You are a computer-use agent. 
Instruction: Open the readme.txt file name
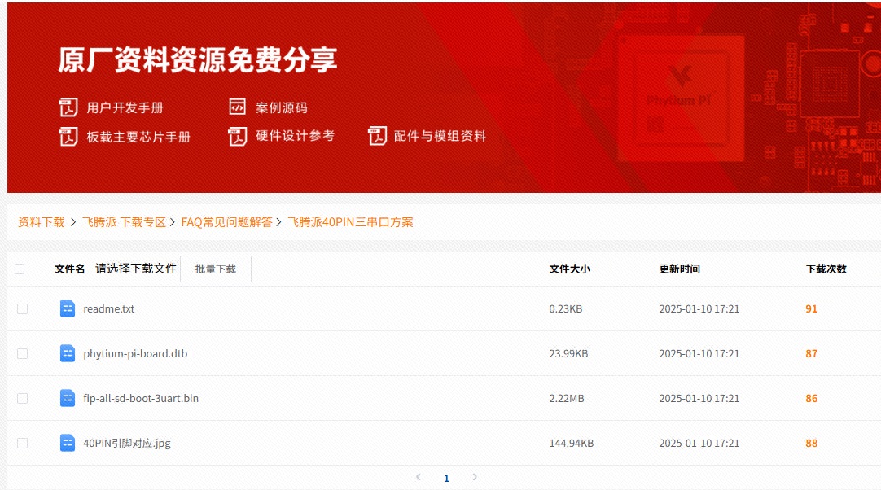point(109,308)
